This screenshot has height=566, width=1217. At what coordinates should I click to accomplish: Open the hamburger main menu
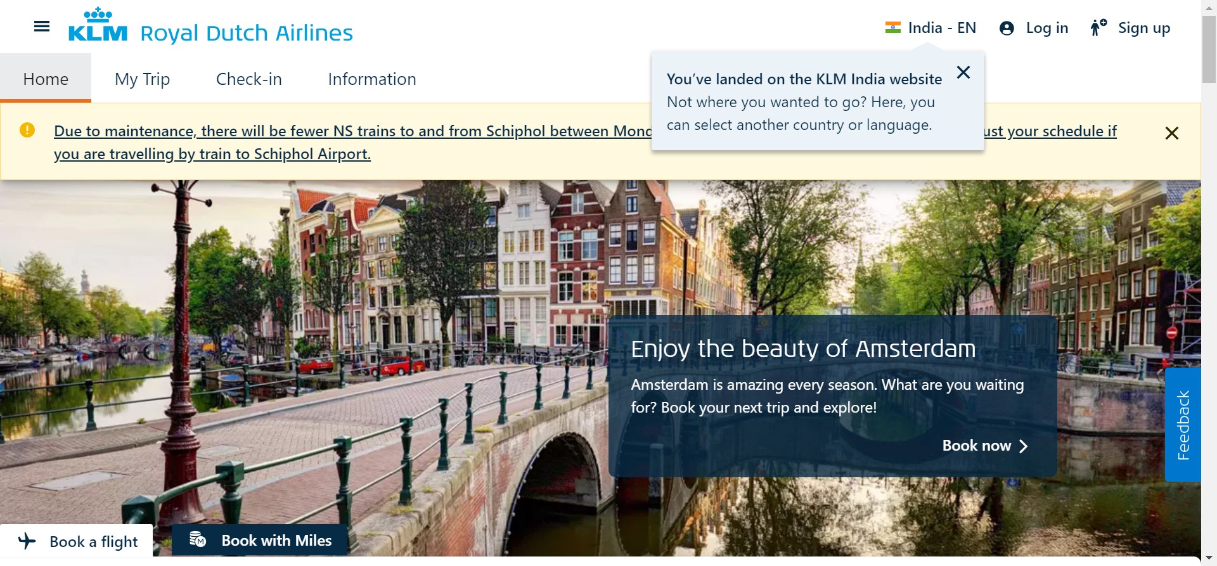pos(42,27)
